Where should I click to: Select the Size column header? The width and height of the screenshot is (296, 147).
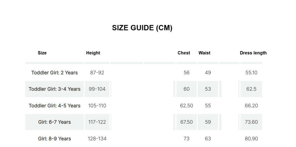coord(42,53)
